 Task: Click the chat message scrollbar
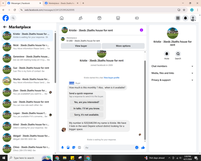tap(145, 100)
